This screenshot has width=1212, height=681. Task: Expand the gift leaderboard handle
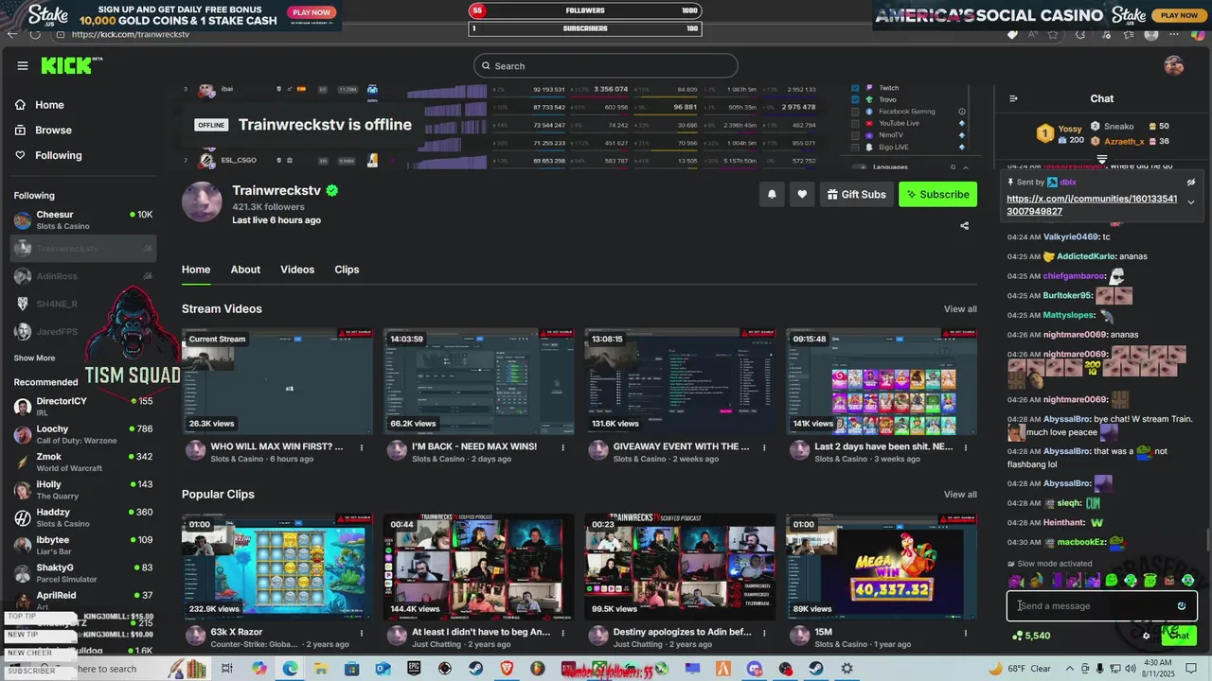pyautogui.click(x=1102, y=159)
